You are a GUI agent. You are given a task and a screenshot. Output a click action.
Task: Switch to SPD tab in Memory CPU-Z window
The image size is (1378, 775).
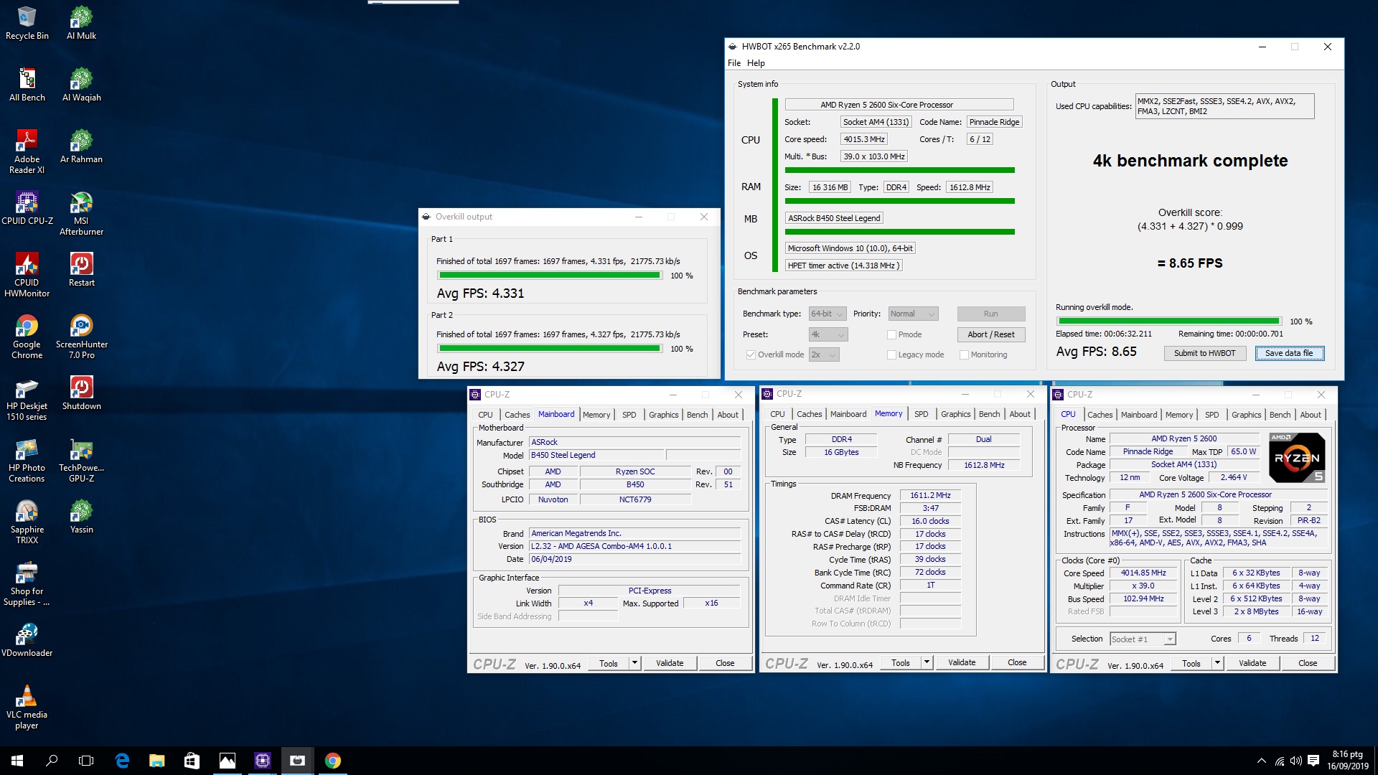(x=921, y=414)
